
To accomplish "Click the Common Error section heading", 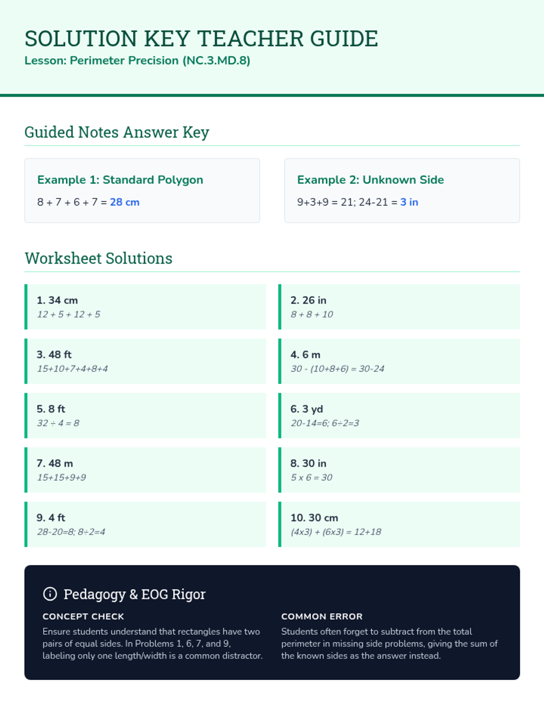I will tap(322, 616).
